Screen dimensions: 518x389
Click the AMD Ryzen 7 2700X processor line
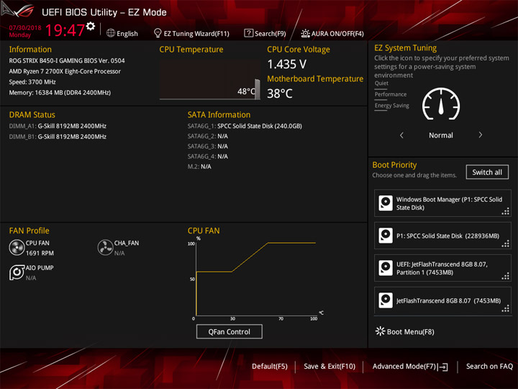(x=65, y=71)
